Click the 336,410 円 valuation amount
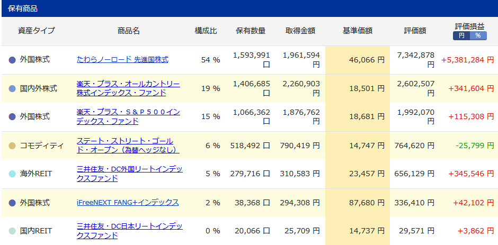Image resolution: width=498 pixels, height=245 pixels. click(x=414, y=203)
